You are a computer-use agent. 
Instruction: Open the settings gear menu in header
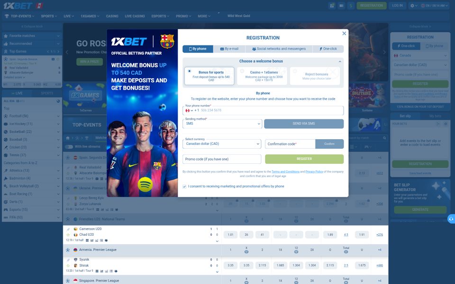(413, 6)
